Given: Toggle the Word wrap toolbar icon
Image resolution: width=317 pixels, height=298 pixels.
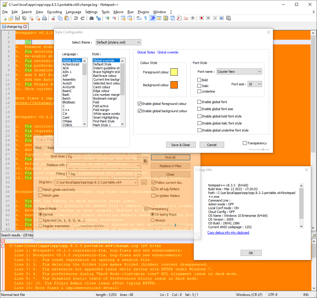Looking at the screenshot, I should tap(139, 18).
